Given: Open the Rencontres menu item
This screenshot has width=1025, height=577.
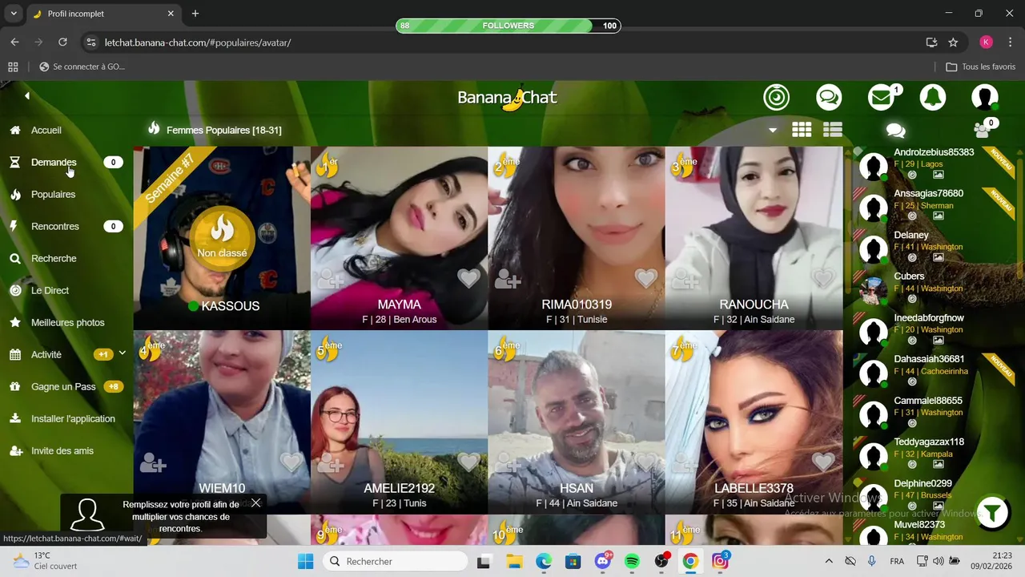Looking at the screenshot, I should [x=55, y=226].
